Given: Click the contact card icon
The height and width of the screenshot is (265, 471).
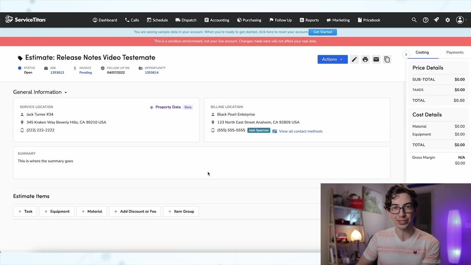Looking at the screenshot, I should tap(275, 131).
